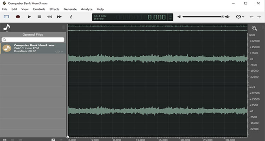The width and height of the screenshot is (265, 141).
Task: Click the volume slider handle
Action: (x=223, y=17)
